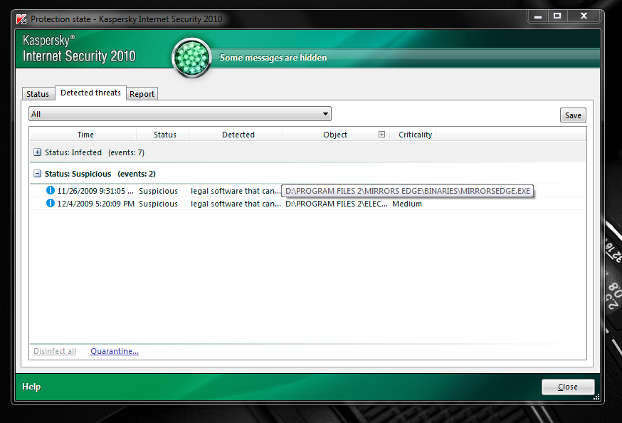Screen dimensions: 622x423
Task: Click detected text in 11/26/2009 row
Action: 236,191
